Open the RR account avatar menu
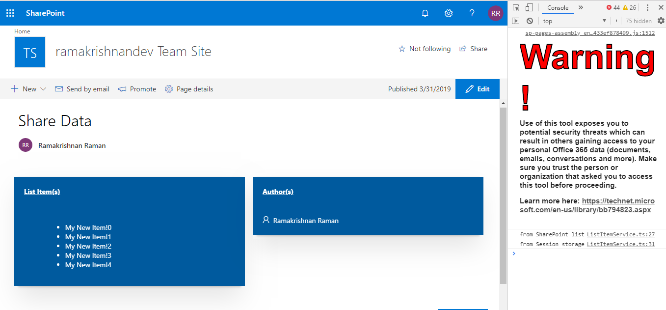Viewport: 666px width, 310px height. point(496,13)
